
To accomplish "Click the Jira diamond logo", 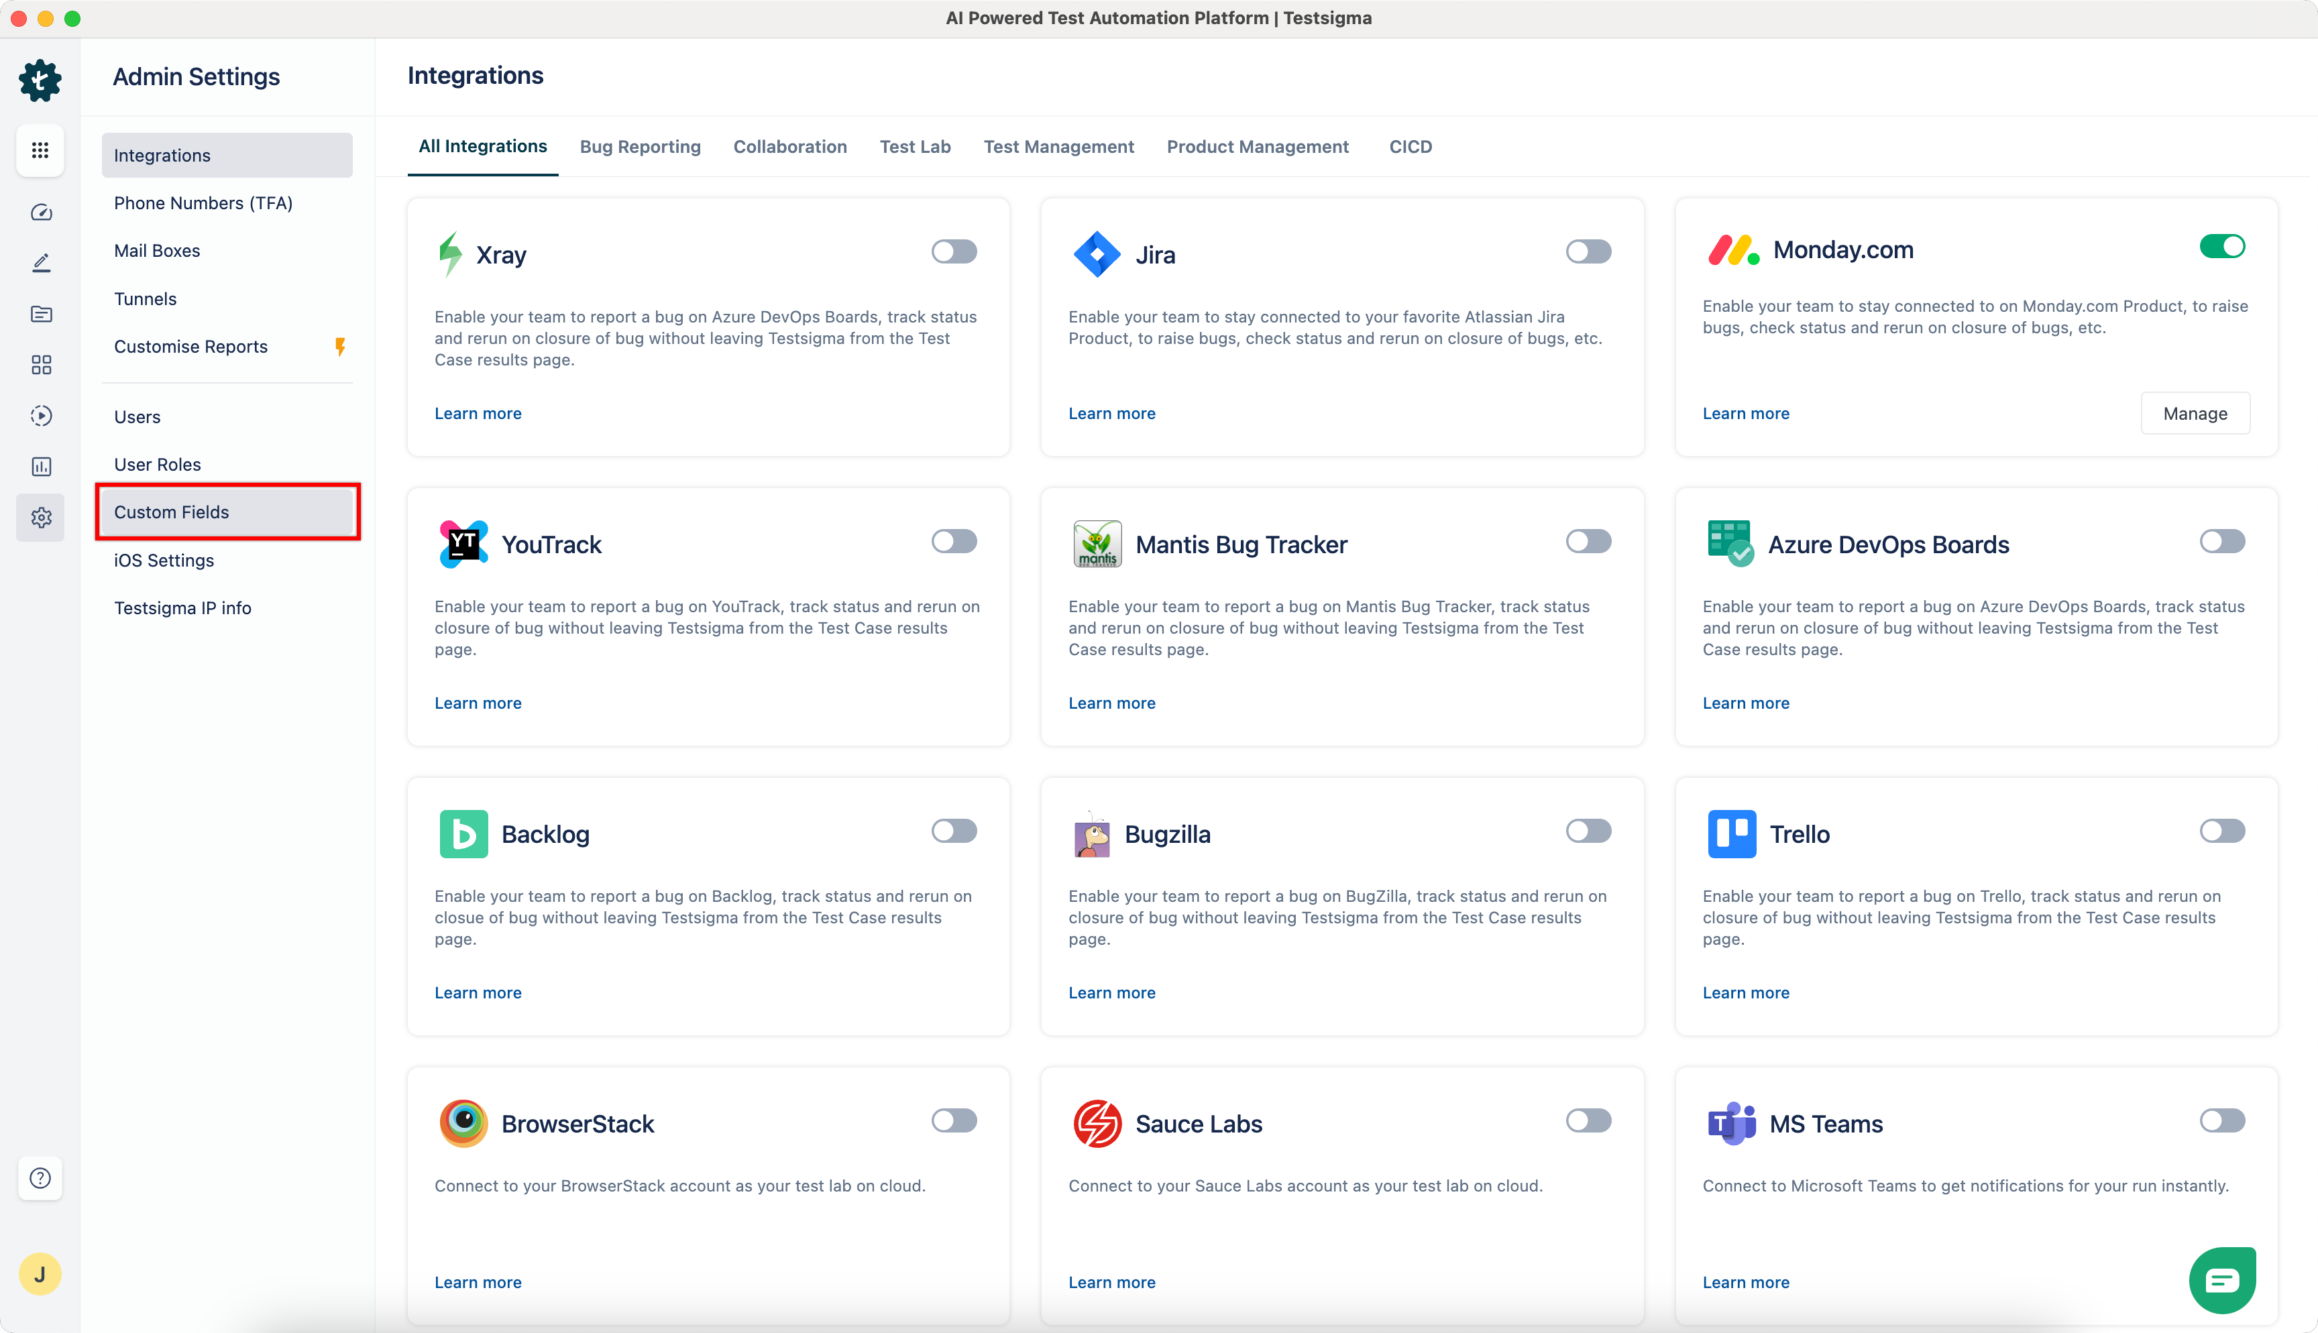I will pyautogui.click(x=1097, y=255).
